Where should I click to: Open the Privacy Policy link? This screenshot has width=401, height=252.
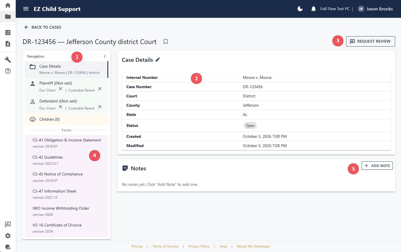pos(199,246)
